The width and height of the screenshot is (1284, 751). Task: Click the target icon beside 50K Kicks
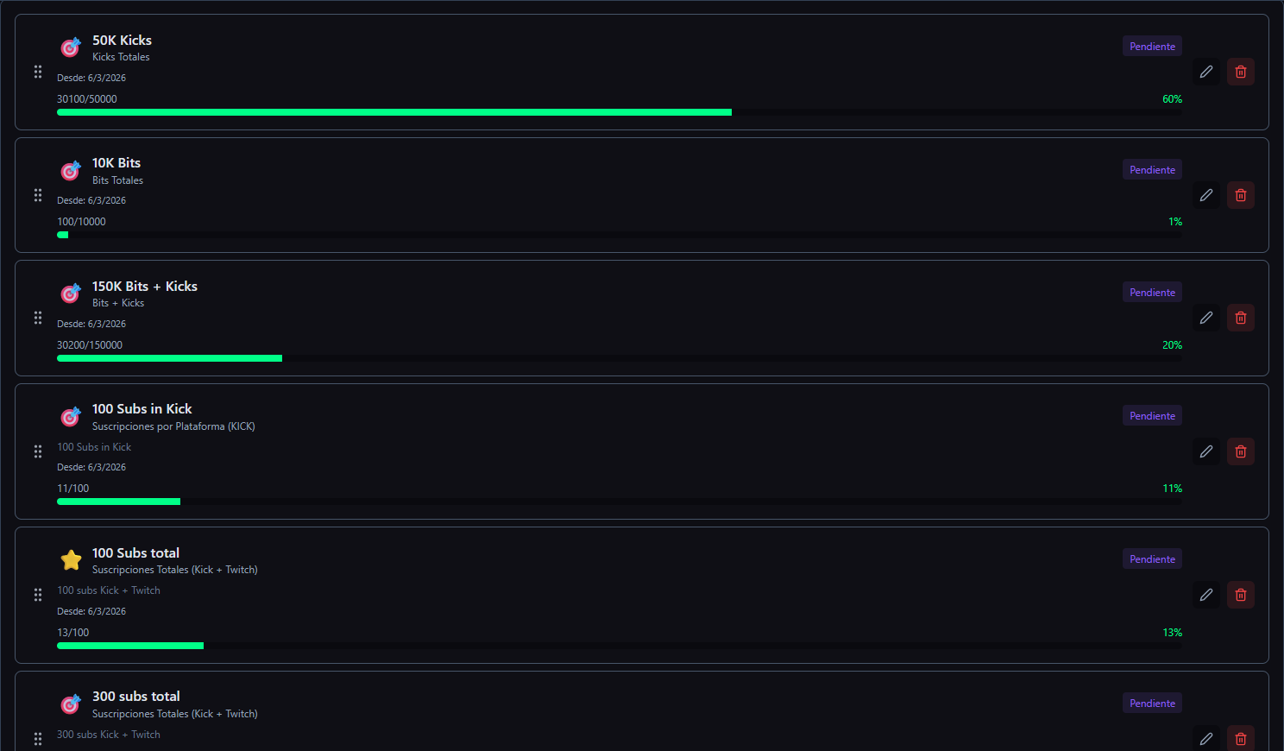tap(70, 47)
